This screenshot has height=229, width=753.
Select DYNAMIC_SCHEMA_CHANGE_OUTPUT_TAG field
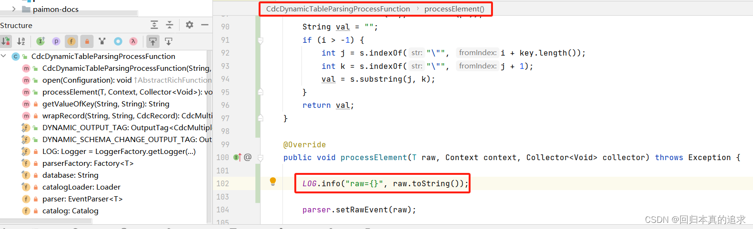click(x=127, y=139)
